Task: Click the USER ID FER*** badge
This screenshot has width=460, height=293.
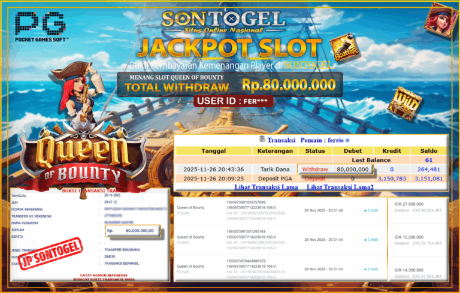Action: 233,101
